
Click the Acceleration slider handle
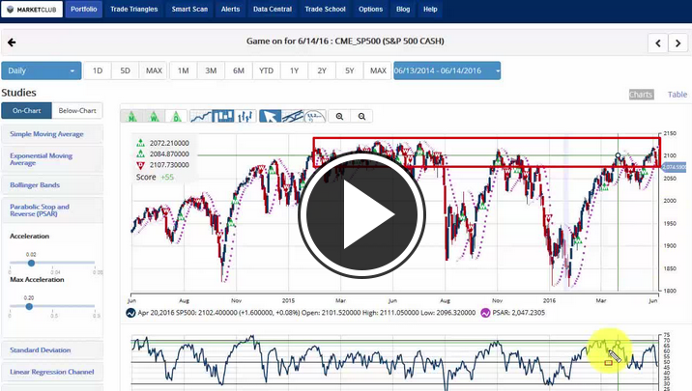(x=31, y=264)
